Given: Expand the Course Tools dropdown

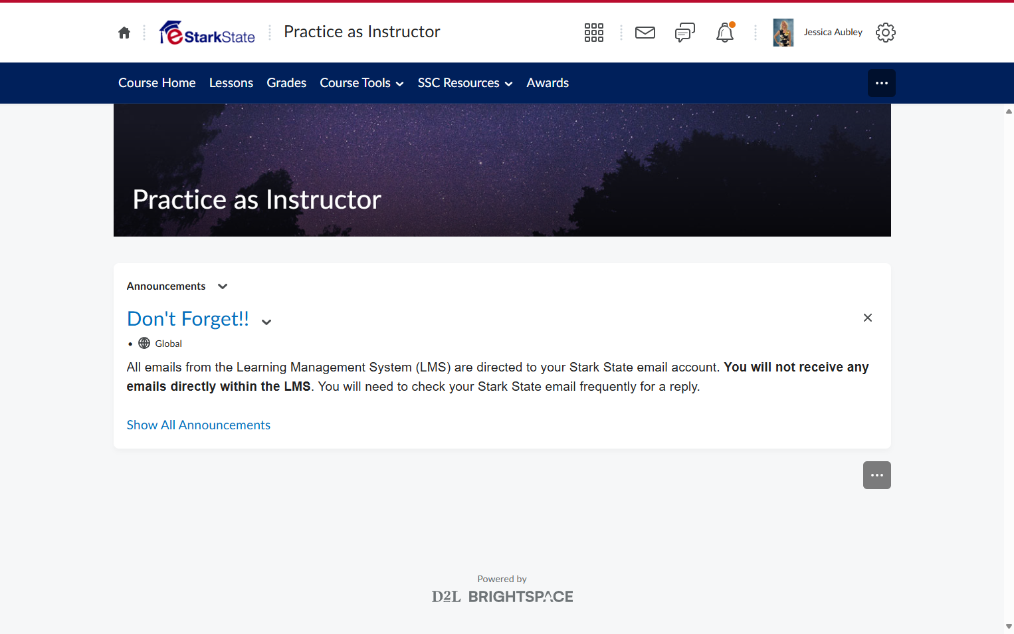Looking at the screenshot, I should point(362,83).
